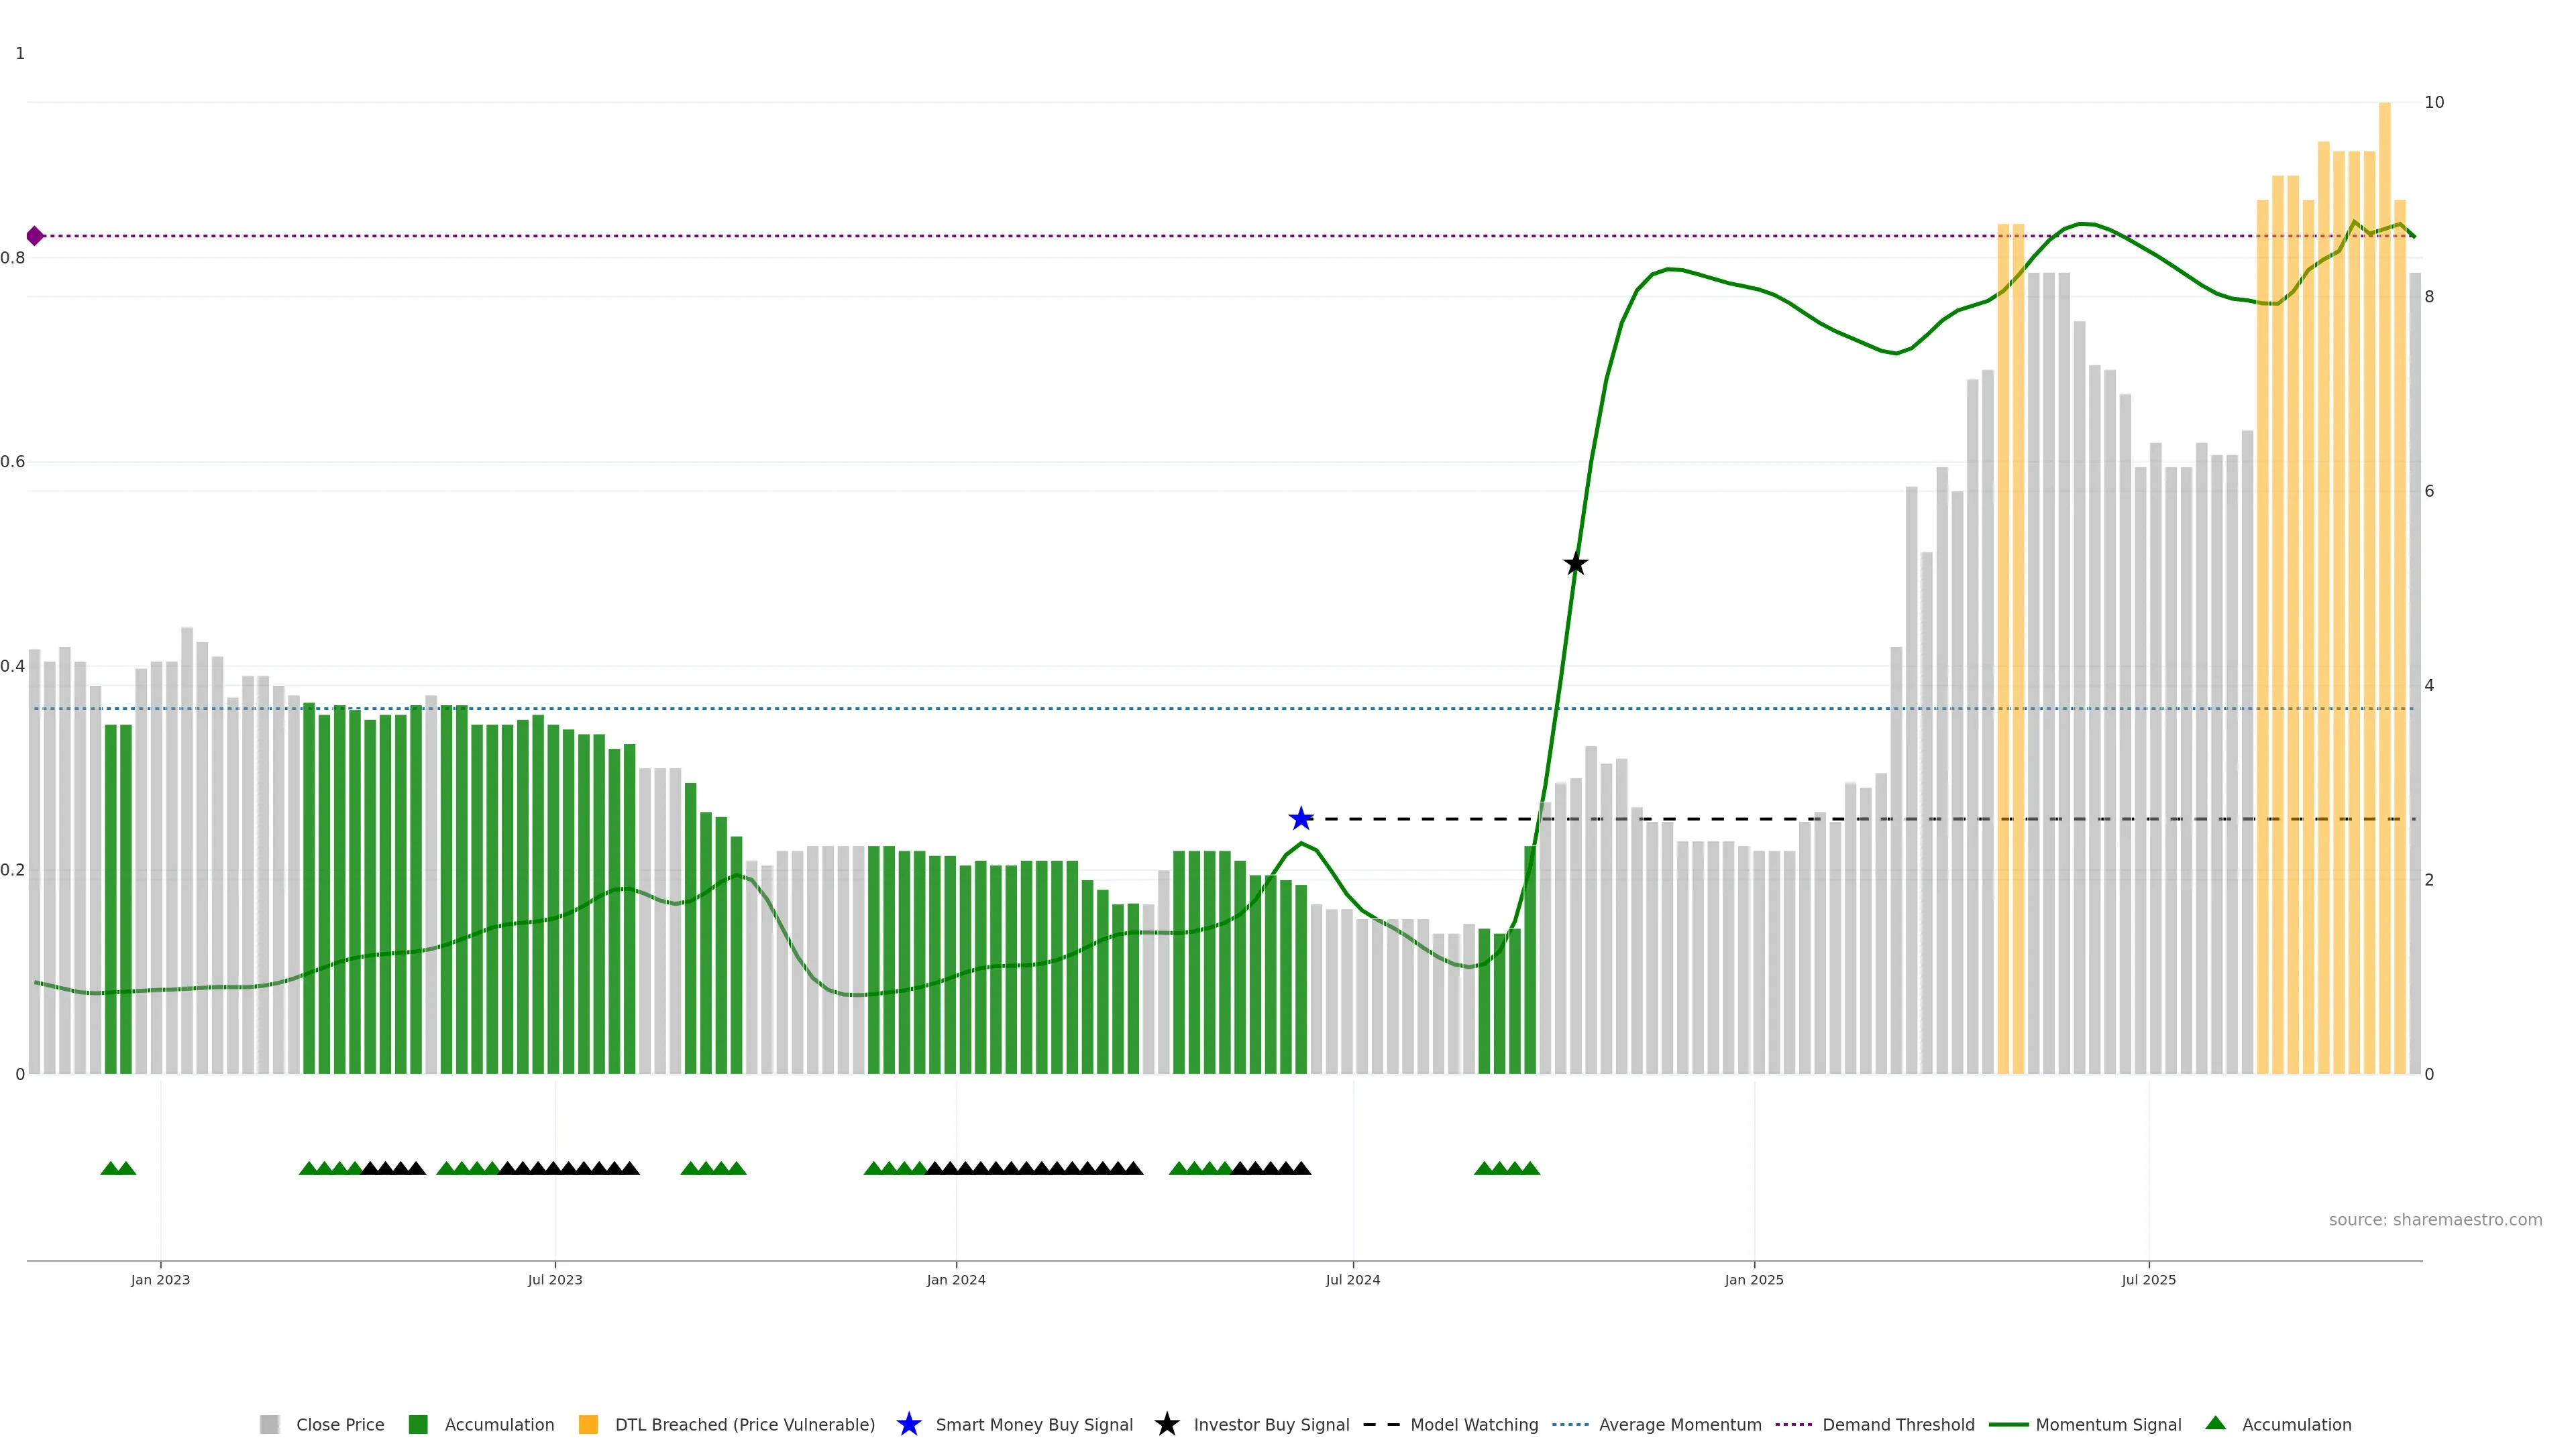Viewport: 2576px width, 1448px height.
Task: Click the green Accumulation legend square icon
Action: click(x=418, y=1424)
